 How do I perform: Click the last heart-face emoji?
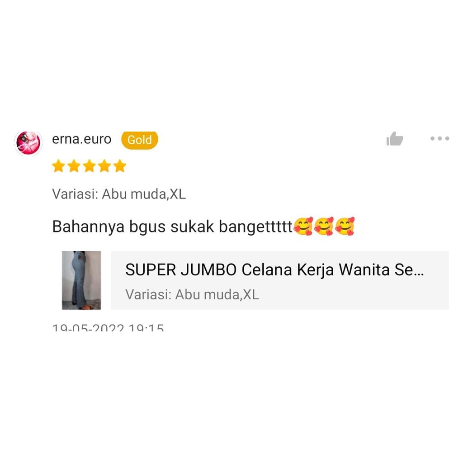[345, 226]
